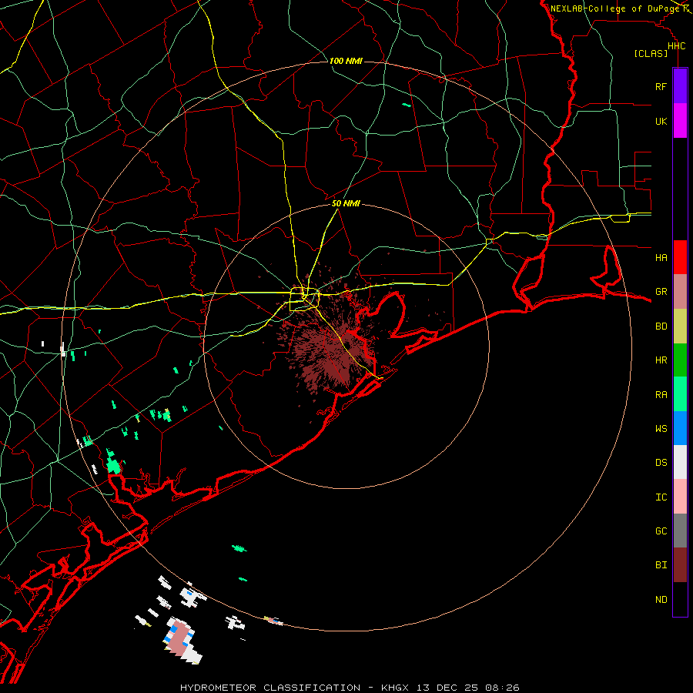The image size is (693, 693).
Task: Click the UK magenta legend swatch
Action: click(680, 121)
